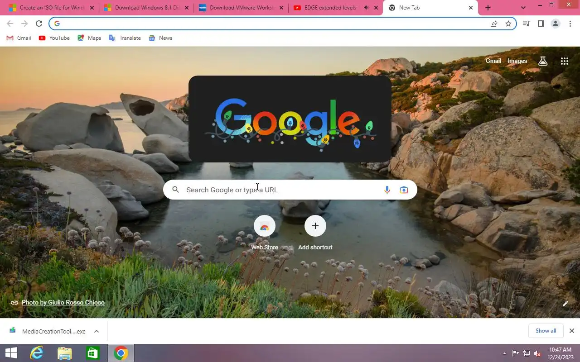This screenshot has width=580, height=362.
Task: Open the Chrome three-dot menu
Action: (570, 24)
